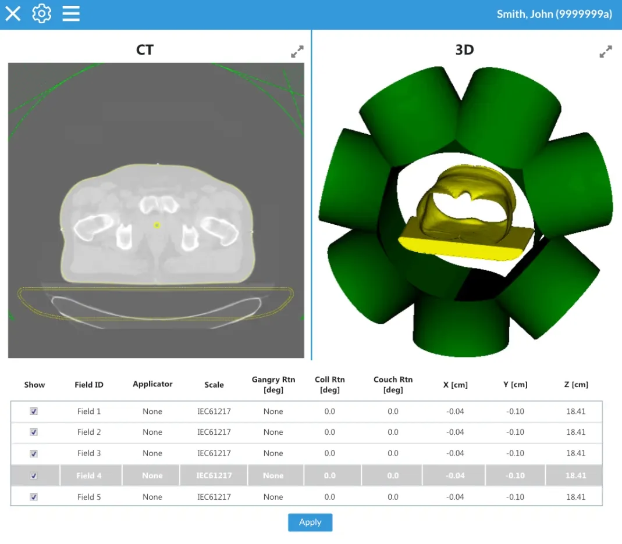The height and width of the screenshot is (544, 622).
Task: Click Field 2 Couch Rtn 0.0 cell
Action: 393,432
